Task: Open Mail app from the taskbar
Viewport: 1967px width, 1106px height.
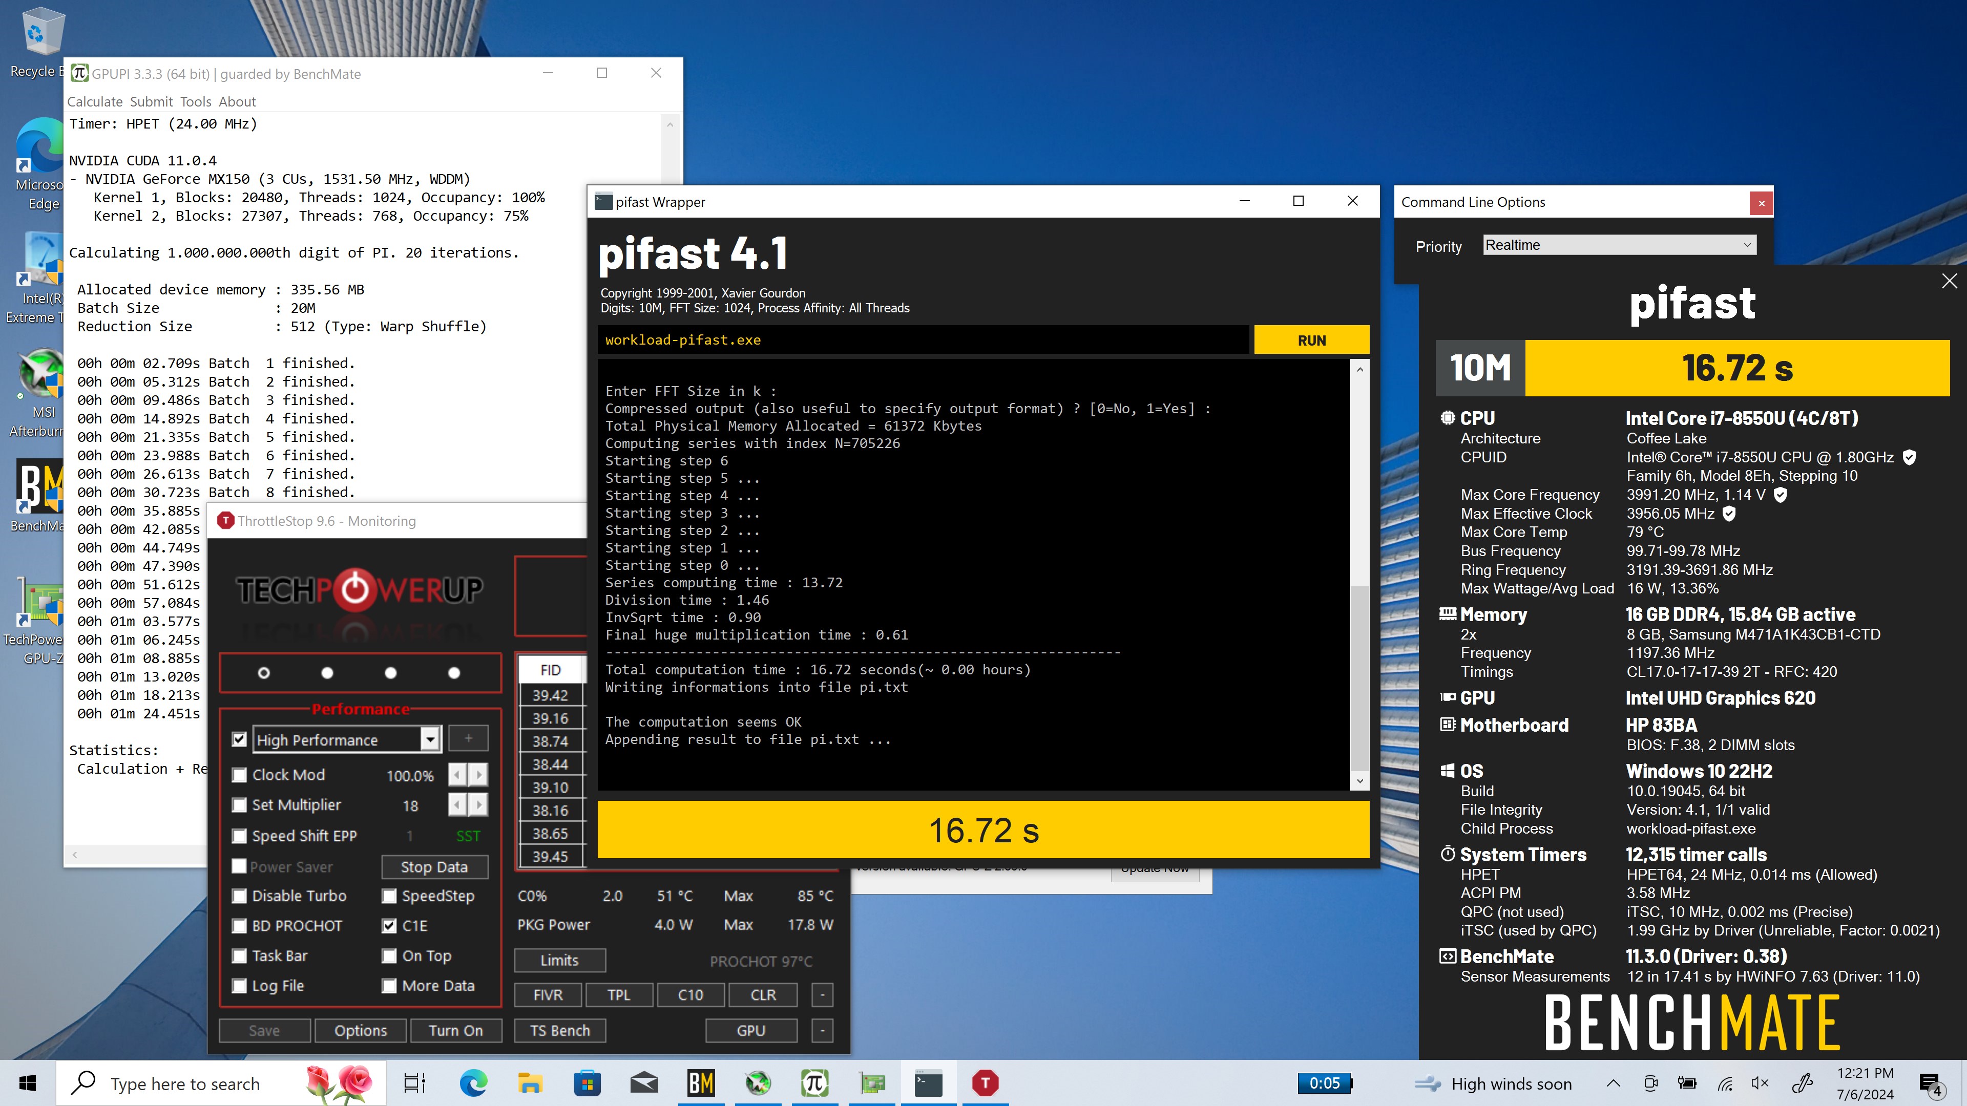Action: pyautogui.click(x=644, y=1083)
